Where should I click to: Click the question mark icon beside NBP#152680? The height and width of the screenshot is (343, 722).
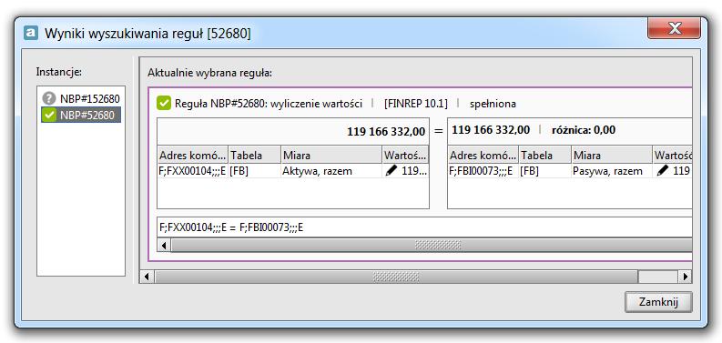48,98
